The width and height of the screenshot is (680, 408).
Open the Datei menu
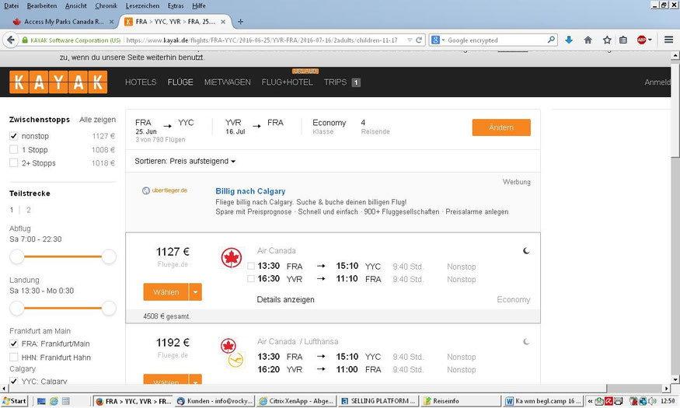[12, 5]
